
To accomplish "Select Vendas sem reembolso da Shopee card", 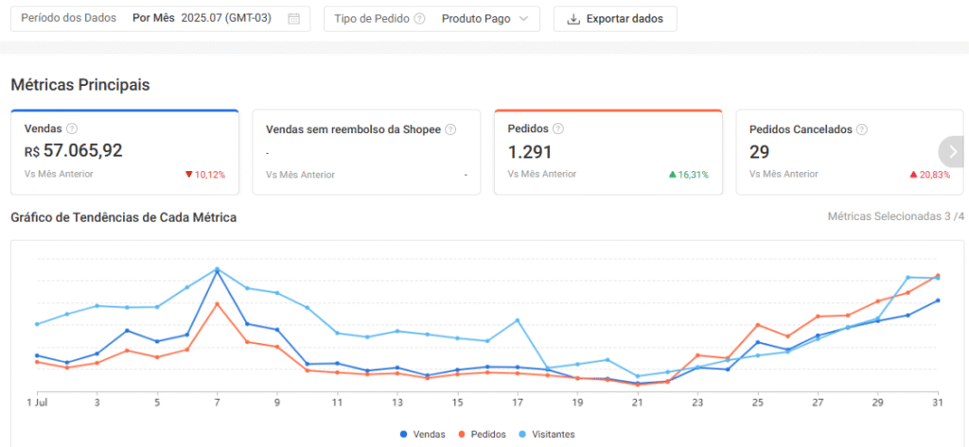I will (365, 152).
